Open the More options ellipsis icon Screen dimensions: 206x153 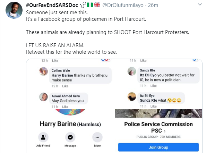(x=97, y=137)
